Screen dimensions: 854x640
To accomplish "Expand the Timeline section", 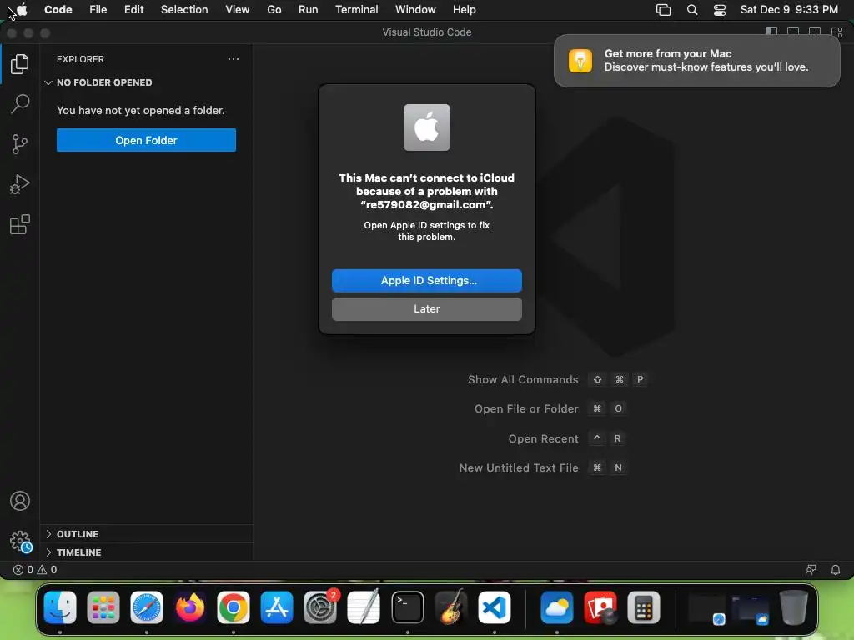I will tap(146, 552).
